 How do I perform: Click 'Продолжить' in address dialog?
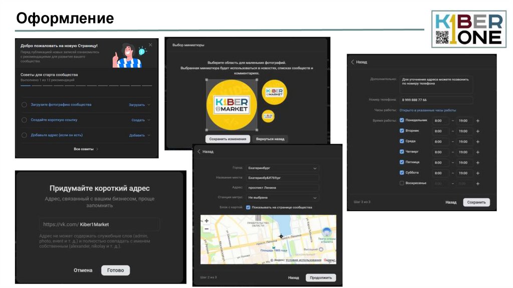tap(321, 278)
